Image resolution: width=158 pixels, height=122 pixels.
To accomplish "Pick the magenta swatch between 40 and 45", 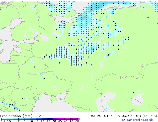I will [x=68, y=119].
